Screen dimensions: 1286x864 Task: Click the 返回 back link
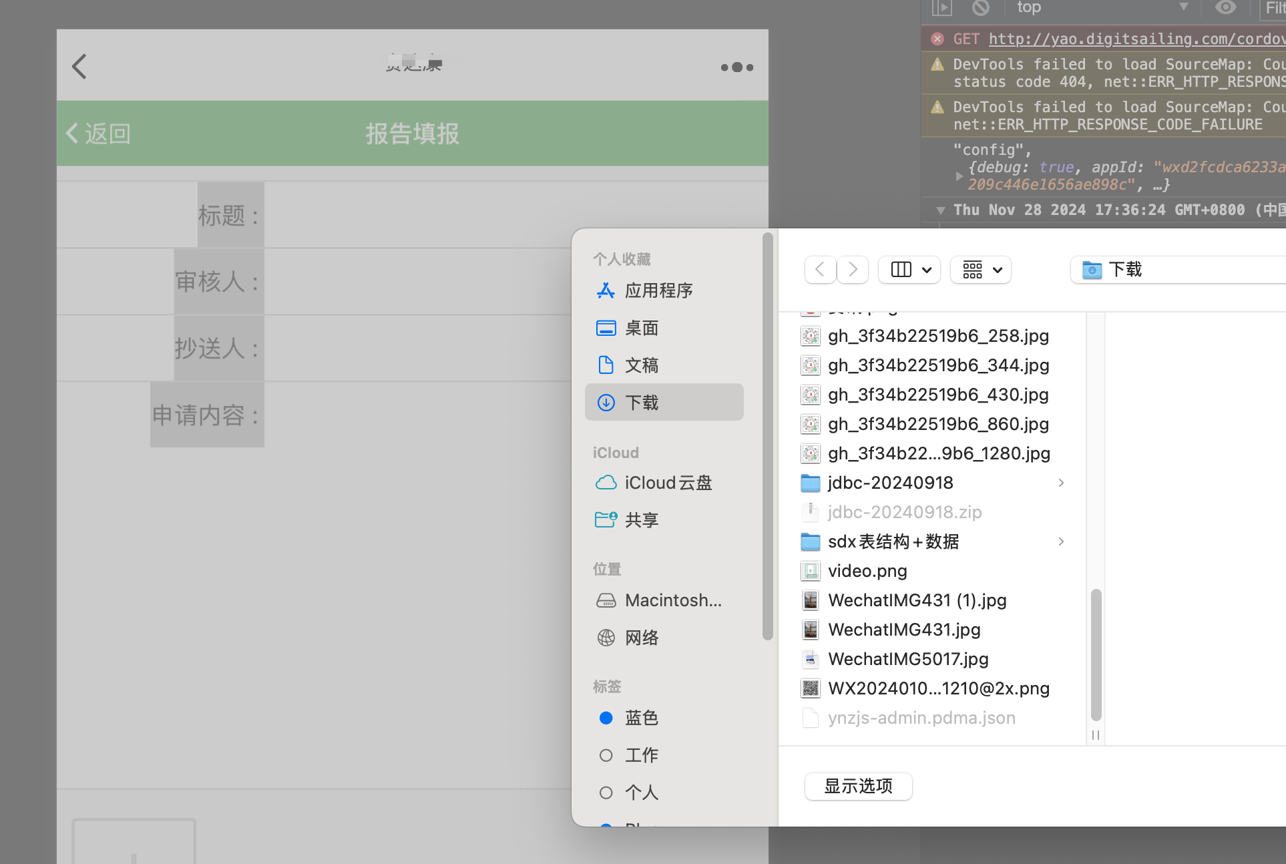(x=99, y=134)
